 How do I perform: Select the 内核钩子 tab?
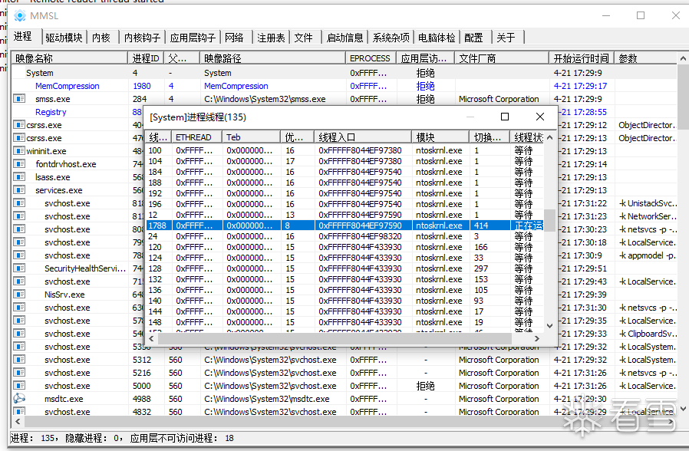click(142, 38)
